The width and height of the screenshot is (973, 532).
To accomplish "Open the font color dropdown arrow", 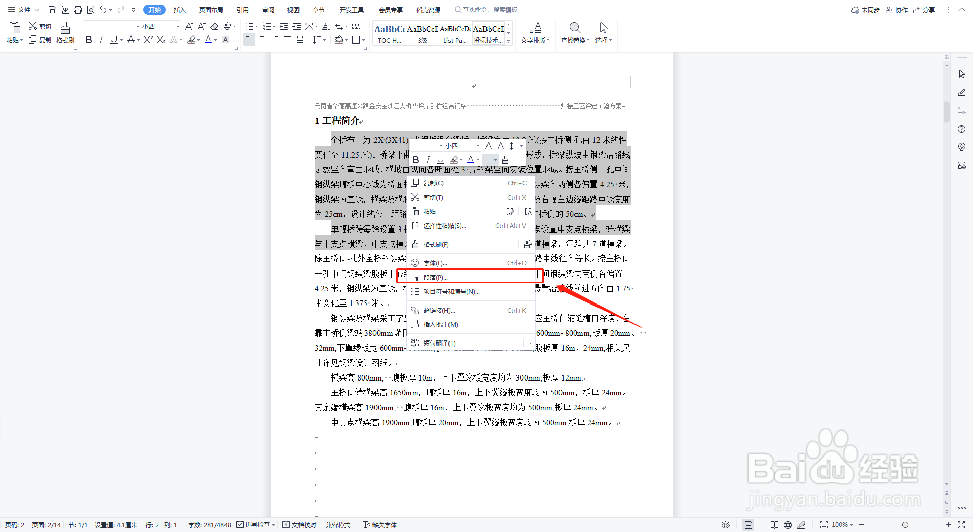I will coord(215,40).
